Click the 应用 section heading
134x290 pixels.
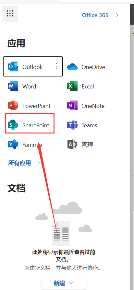tap(16, 44)
